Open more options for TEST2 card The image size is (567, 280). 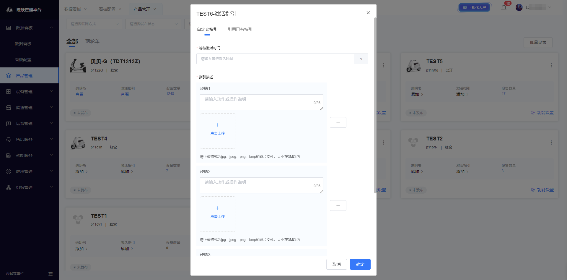551,143
